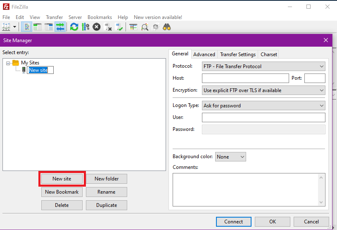Click the Connect button
This screenshot has height=230, width=337.
pyautogui.click(x=234, y=222)
